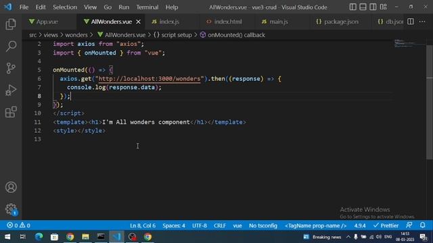Expand the src breadcrumb
The image size is (433, 243).
(x=32, y=35)
